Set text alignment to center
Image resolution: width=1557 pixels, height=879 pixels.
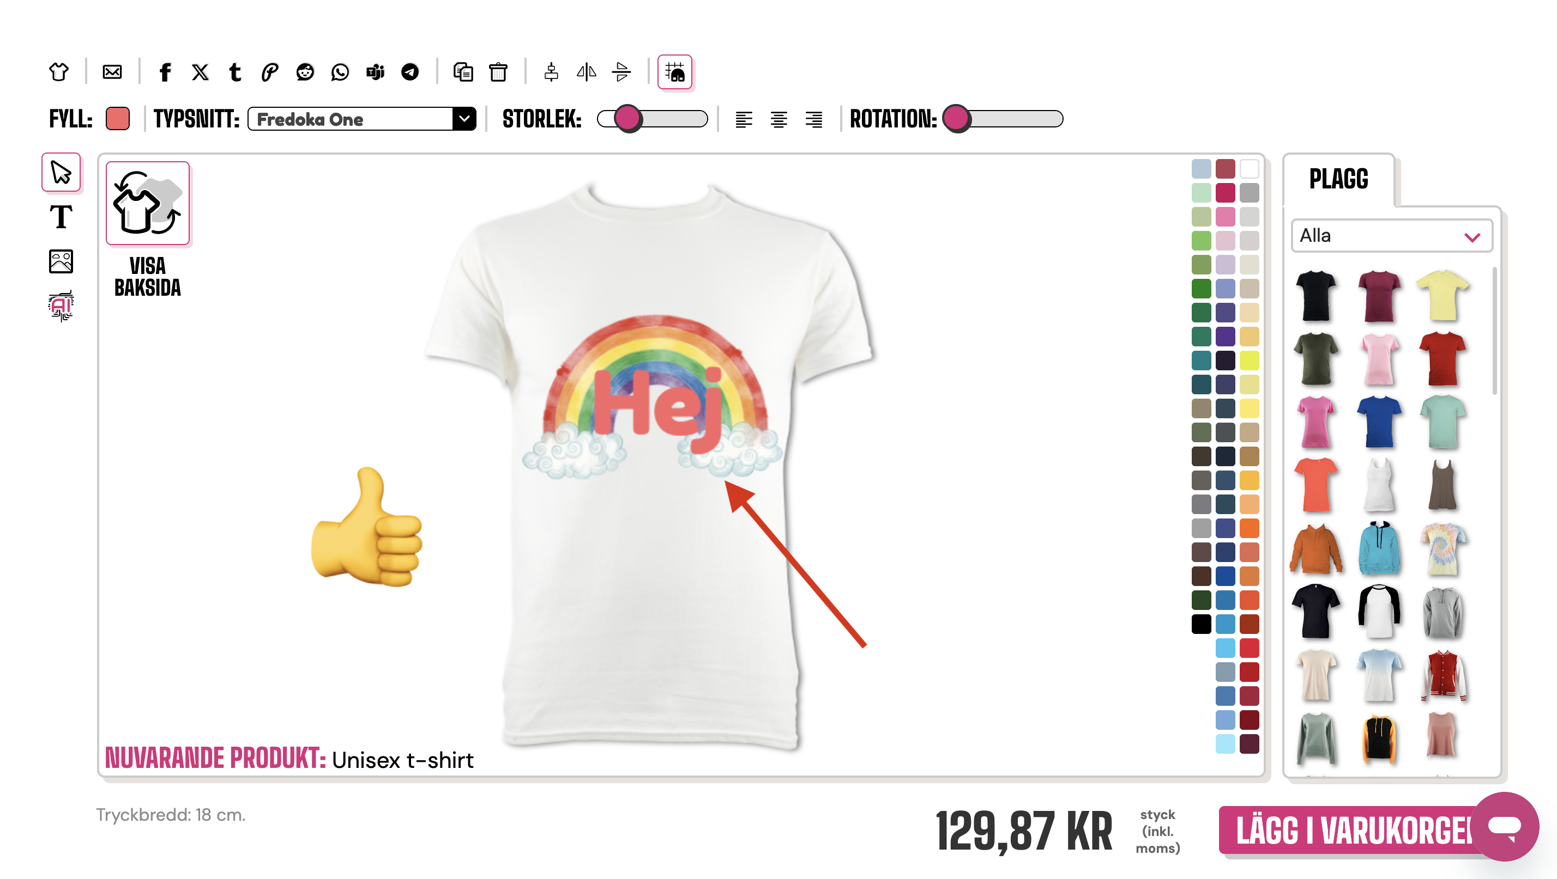coord(778,119)
